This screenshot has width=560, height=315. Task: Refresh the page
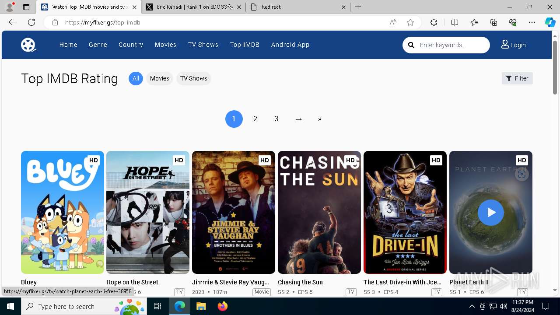(31, 22)
